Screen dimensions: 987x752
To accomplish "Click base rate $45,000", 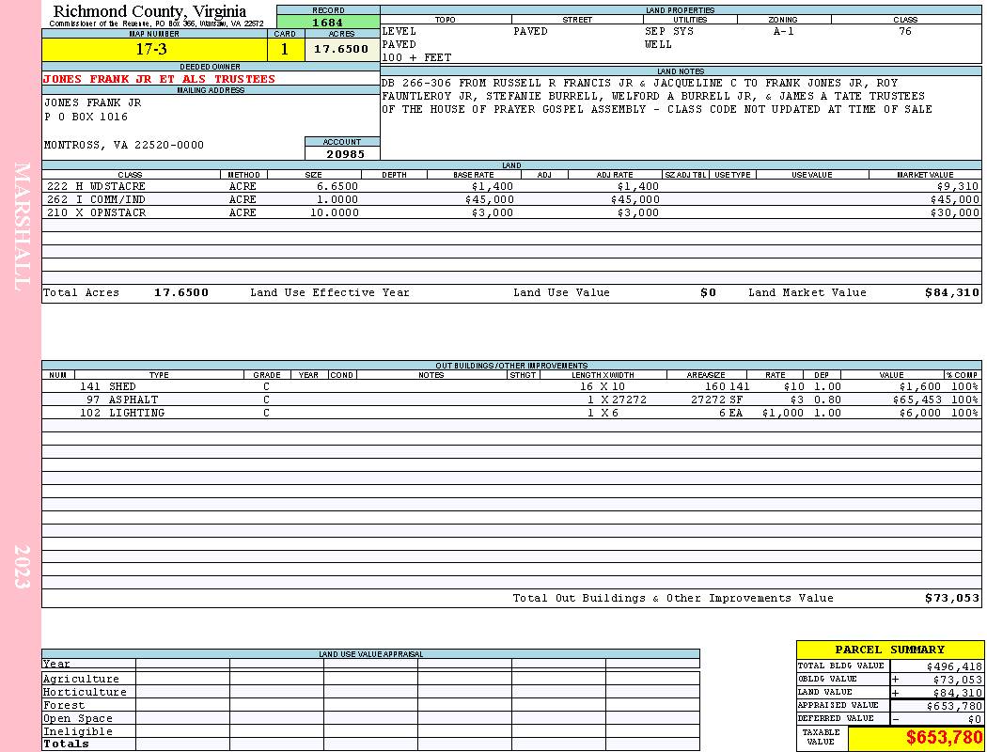I will pos(490,200).
